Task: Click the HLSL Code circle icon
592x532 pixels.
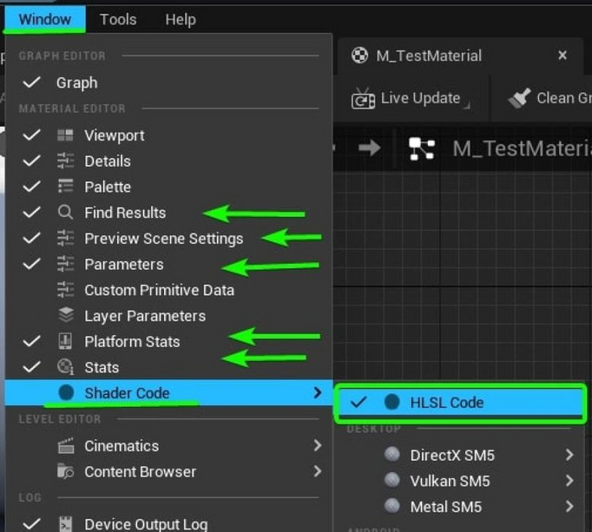Action: click(x=392, y=402)
